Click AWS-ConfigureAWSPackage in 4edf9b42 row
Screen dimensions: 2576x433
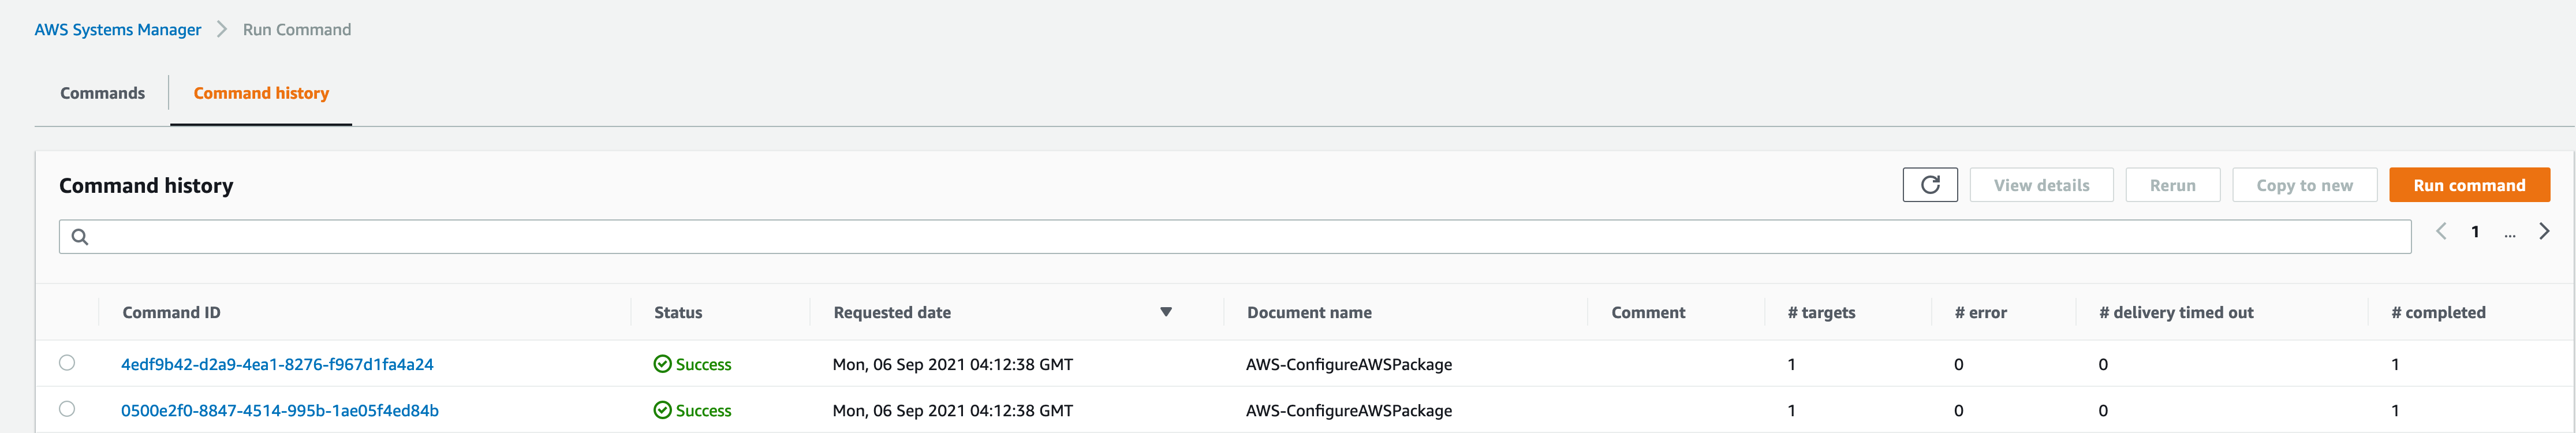[1349, 364]
